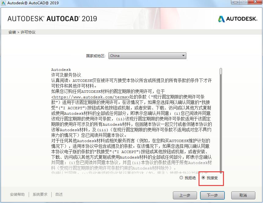Click the installer icon in the title bar
Viewport: 263px width, 203px height.
pos(4,2)
